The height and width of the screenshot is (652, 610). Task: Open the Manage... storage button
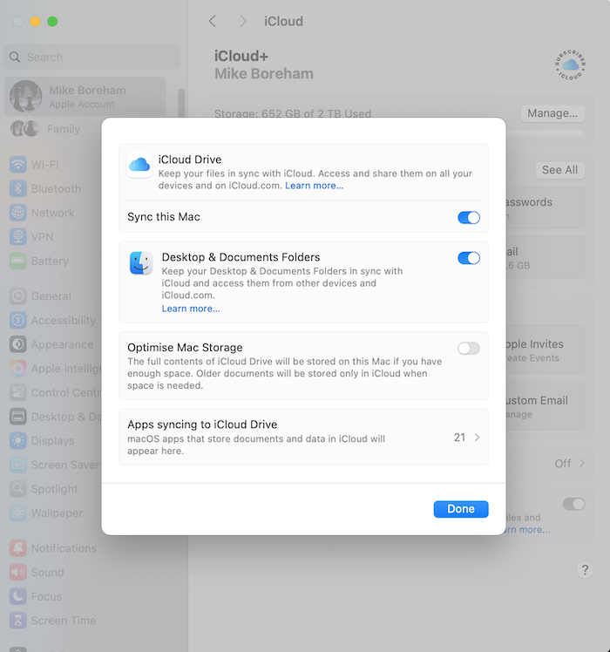click(x=552, y=113)
